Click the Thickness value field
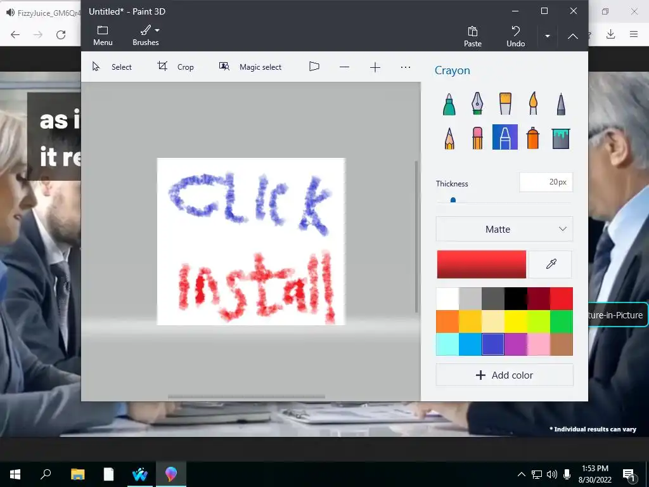649x487 pixels. pyautogui.click(x=546, y=182)
